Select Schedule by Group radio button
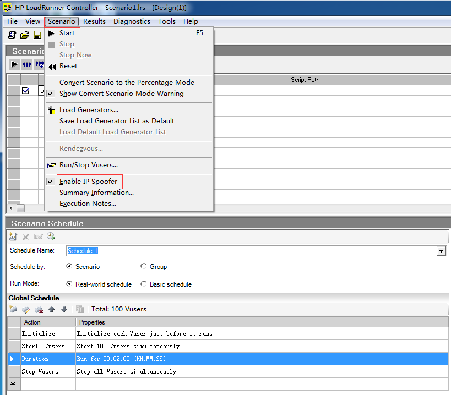Viewport: 451px width, 395px height. pyautogui.click(x=143, y=266)
